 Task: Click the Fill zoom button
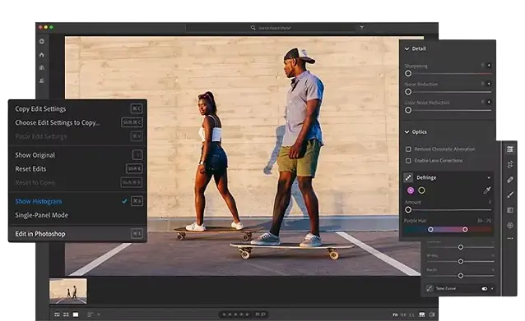coord(403,314)
